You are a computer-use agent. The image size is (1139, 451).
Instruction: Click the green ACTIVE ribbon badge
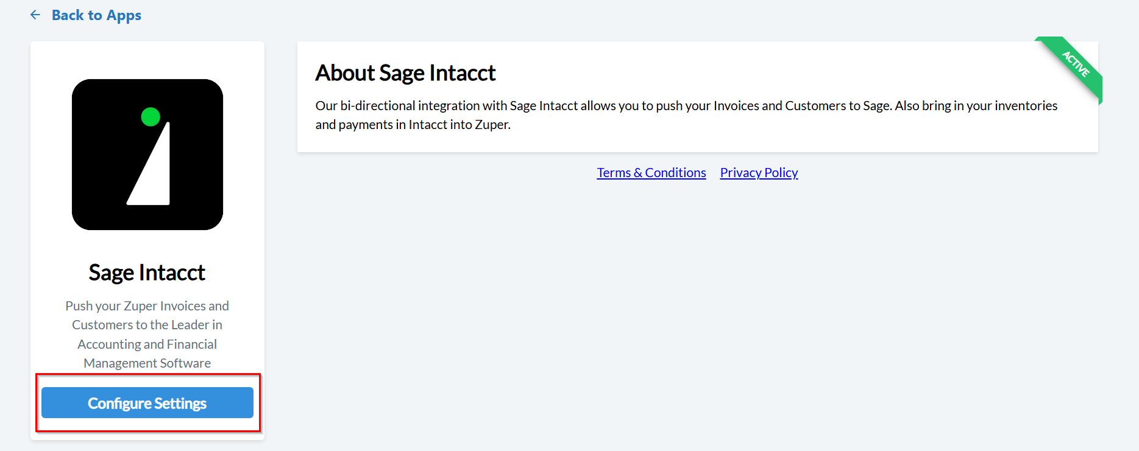click(x=1074, y=65)
